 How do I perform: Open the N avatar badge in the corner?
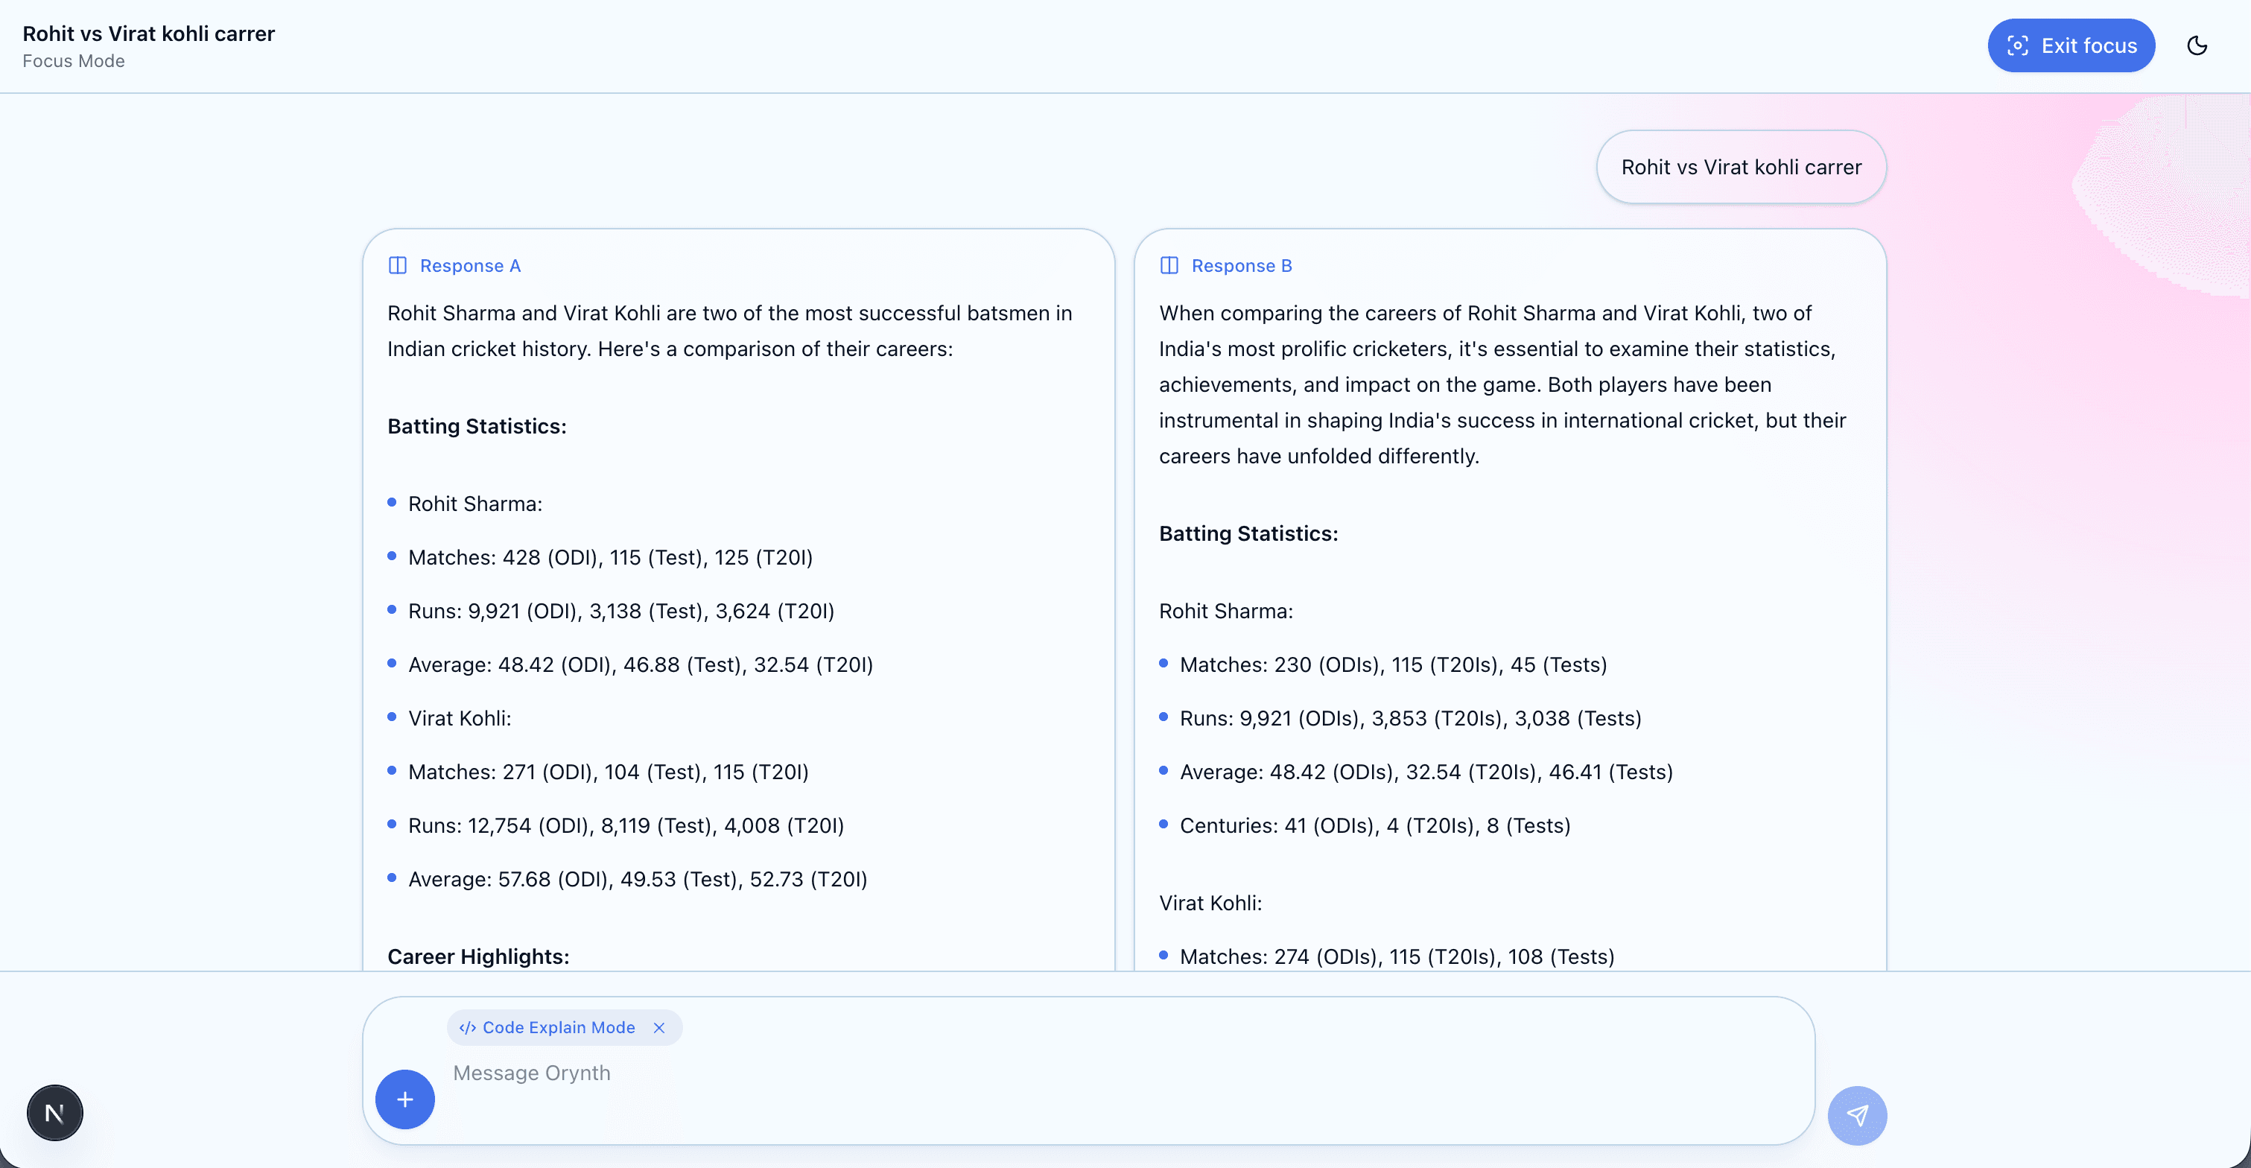(55, 1113)
